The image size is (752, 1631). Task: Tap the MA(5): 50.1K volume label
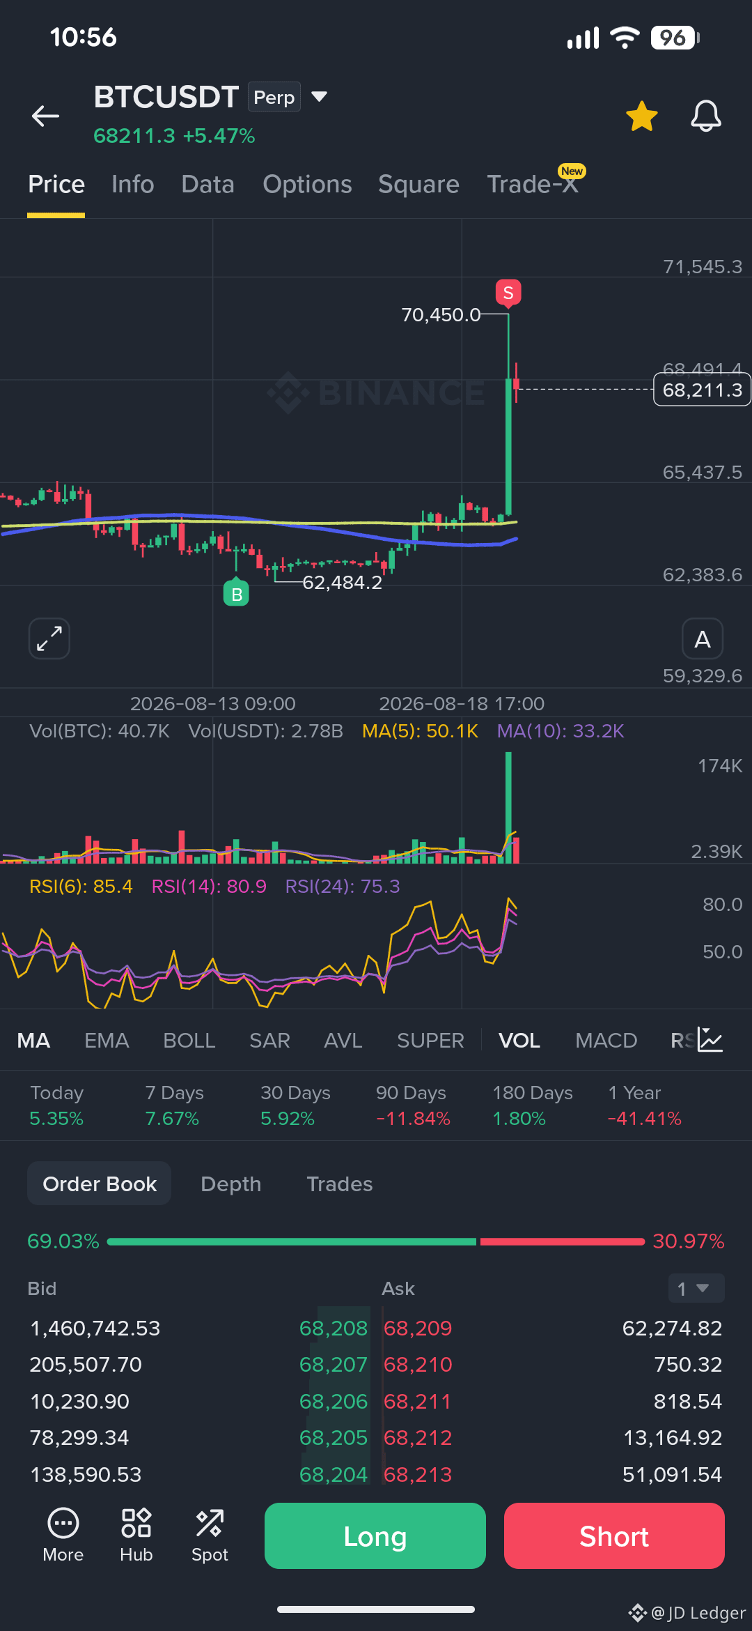[x=421, y=731]
